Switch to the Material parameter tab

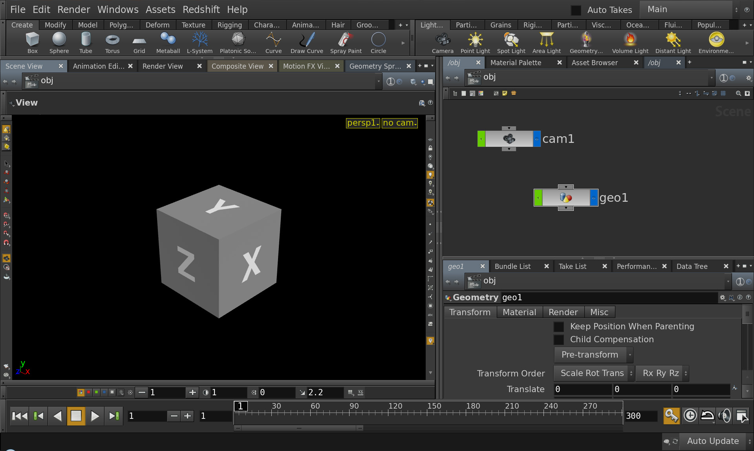[x=519, y=312]
